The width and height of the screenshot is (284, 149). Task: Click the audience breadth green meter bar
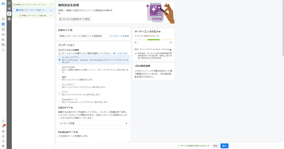[x=153, y=40]
